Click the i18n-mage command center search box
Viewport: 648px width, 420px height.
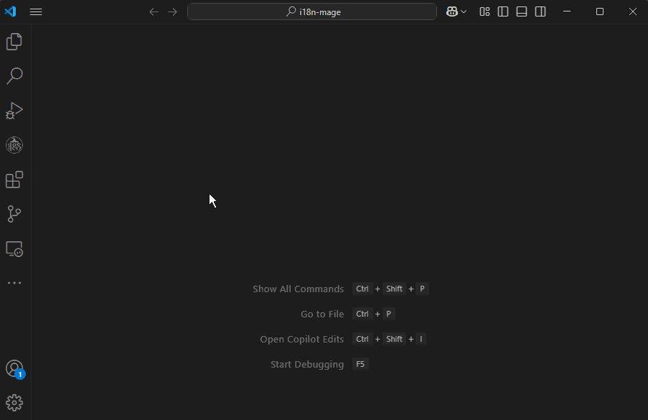click(x=311, y=11)
